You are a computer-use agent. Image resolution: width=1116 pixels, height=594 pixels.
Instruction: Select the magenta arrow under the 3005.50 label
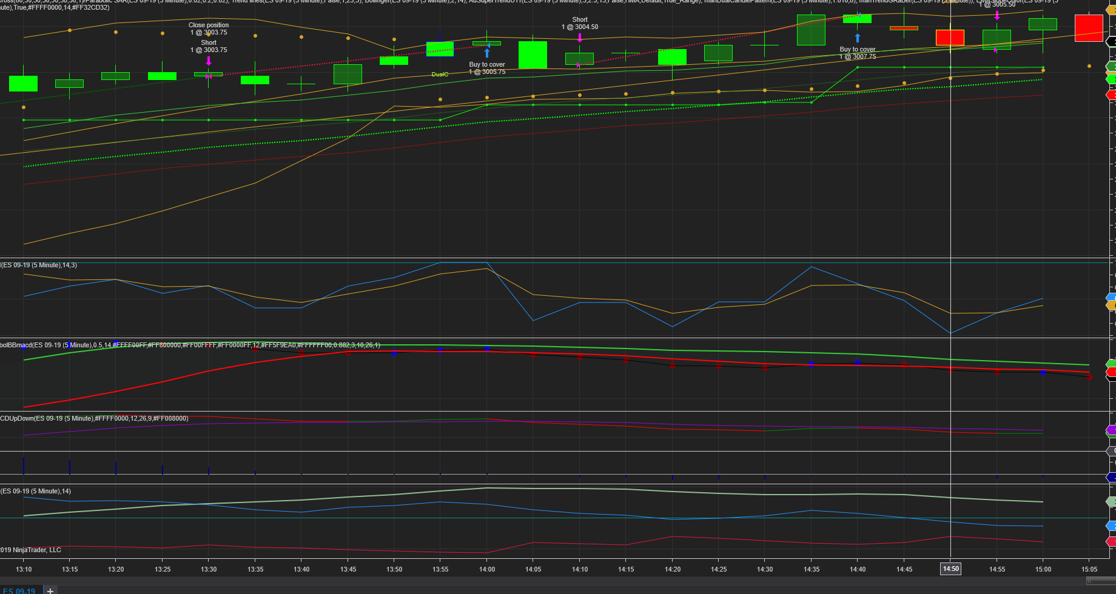(x=997, y=15)
